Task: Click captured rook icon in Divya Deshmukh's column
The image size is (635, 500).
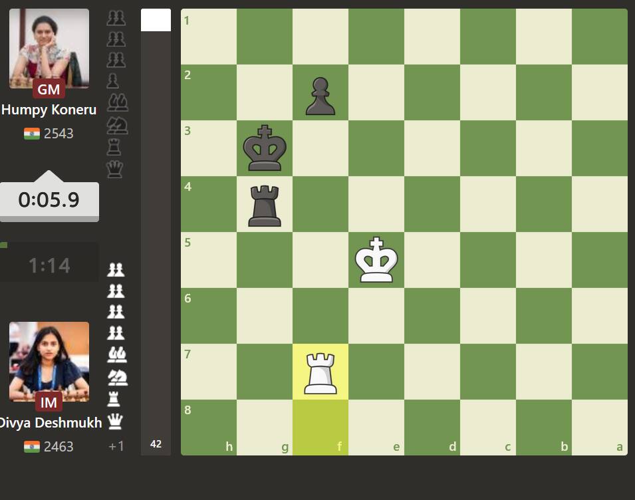Action: point(114,399)
